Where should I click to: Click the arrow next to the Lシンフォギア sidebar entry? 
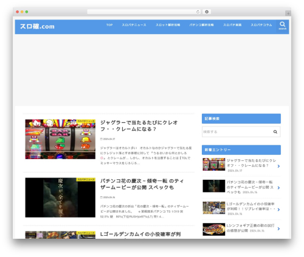click(278, 228)
